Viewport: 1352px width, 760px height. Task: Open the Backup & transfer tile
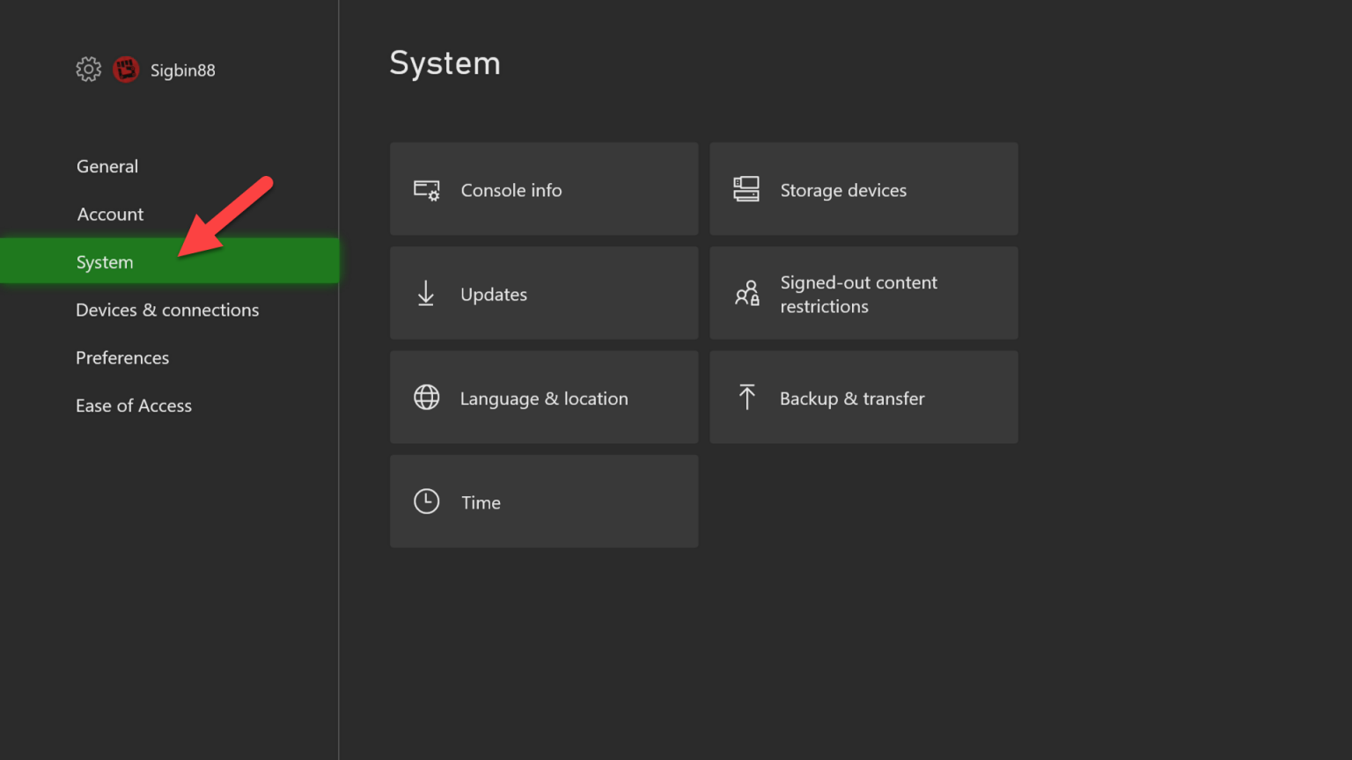[x=863, y=398]
